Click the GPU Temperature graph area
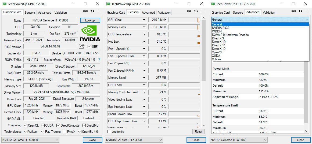Image resolution: width=312 pixels, height=144 pixels. [184, 34]
